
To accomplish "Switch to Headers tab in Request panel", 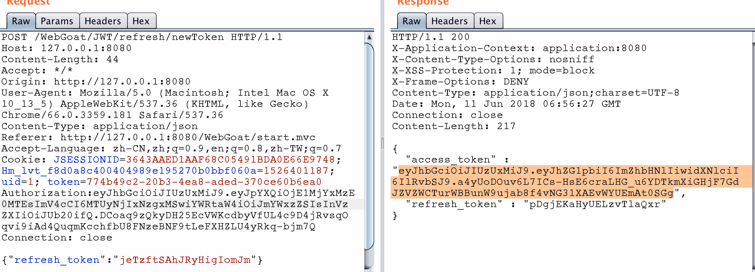I will [103, 21].
